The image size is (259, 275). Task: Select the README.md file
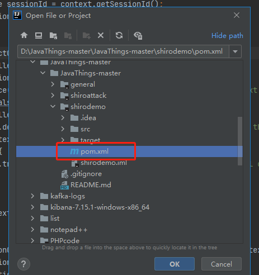[x=91, y=185]
